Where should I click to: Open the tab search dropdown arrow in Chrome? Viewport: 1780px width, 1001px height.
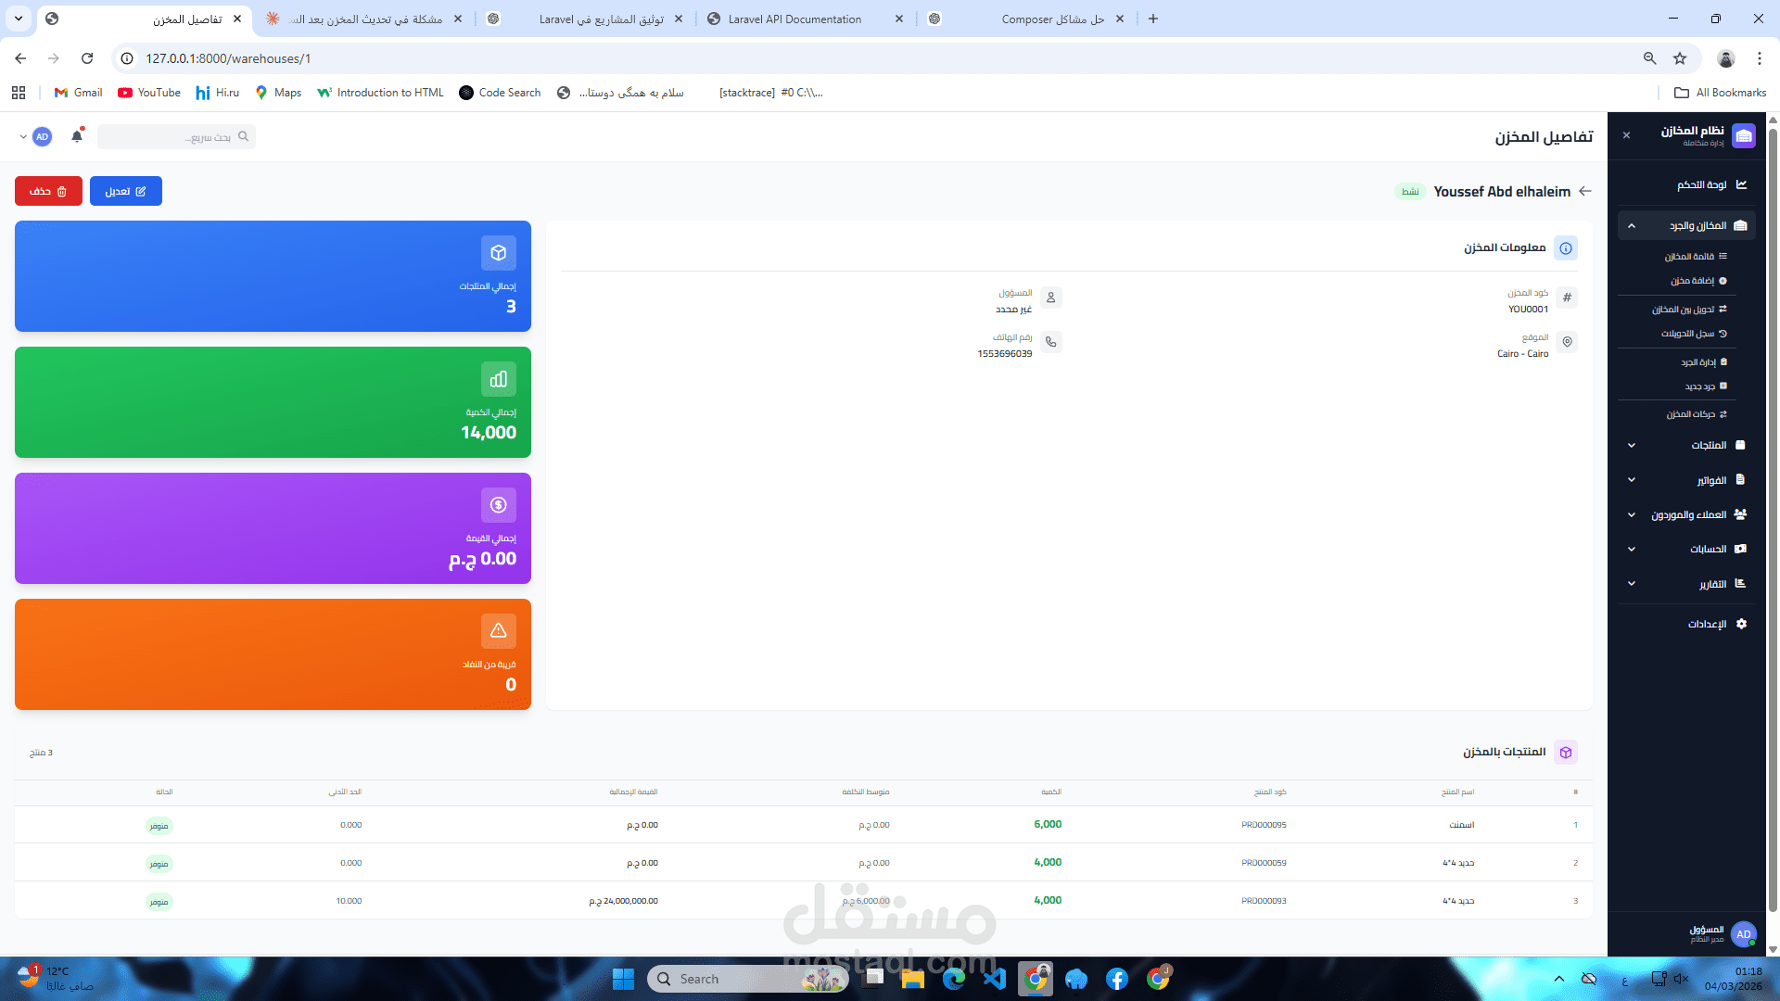(x=19, y=19)
